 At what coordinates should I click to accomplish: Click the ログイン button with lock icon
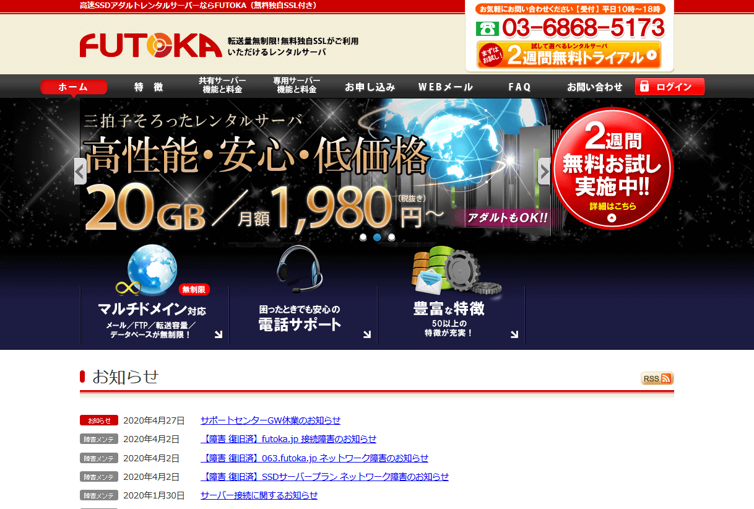click(x=669, y=87)
